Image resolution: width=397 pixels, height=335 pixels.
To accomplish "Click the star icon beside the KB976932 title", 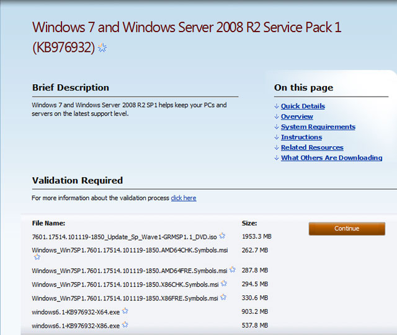I will 102,48.
